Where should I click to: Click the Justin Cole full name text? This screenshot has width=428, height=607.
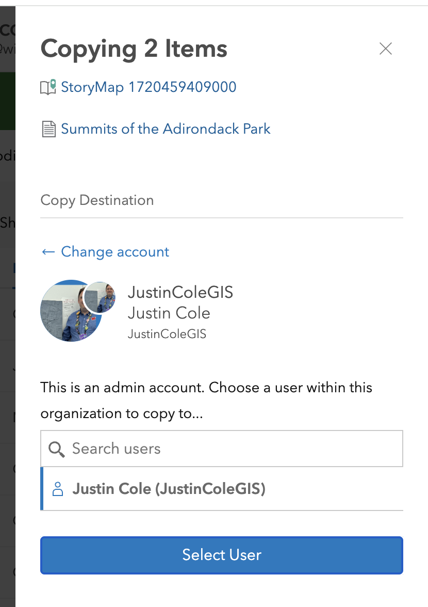coord(169,313)
